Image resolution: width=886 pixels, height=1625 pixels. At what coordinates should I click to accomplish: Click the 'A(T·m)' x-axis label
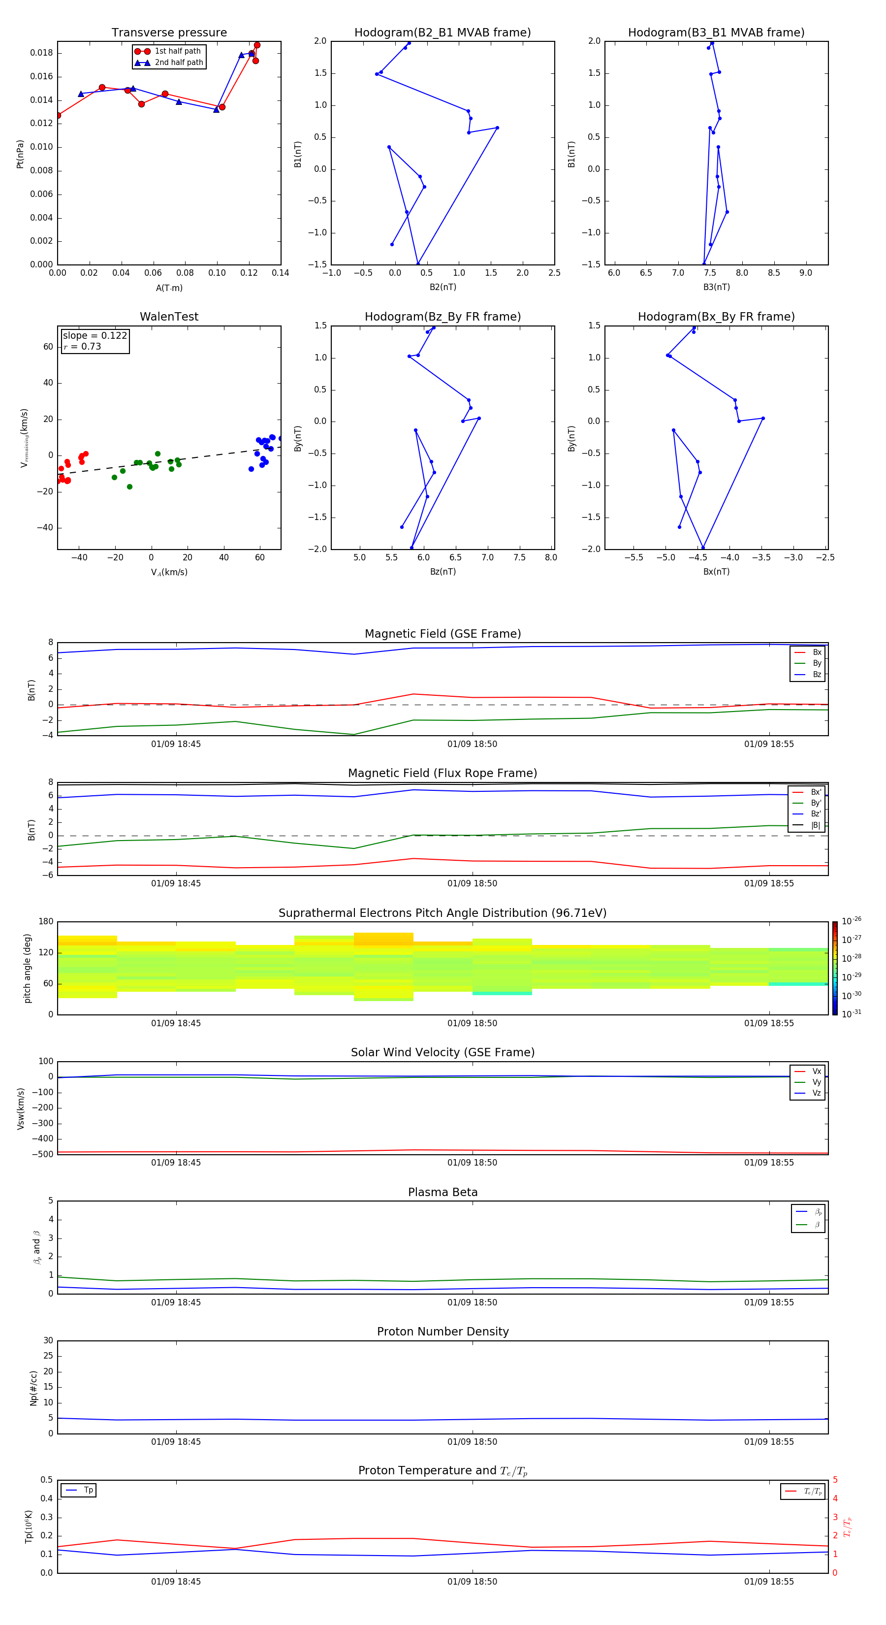(x=169, y=288)
